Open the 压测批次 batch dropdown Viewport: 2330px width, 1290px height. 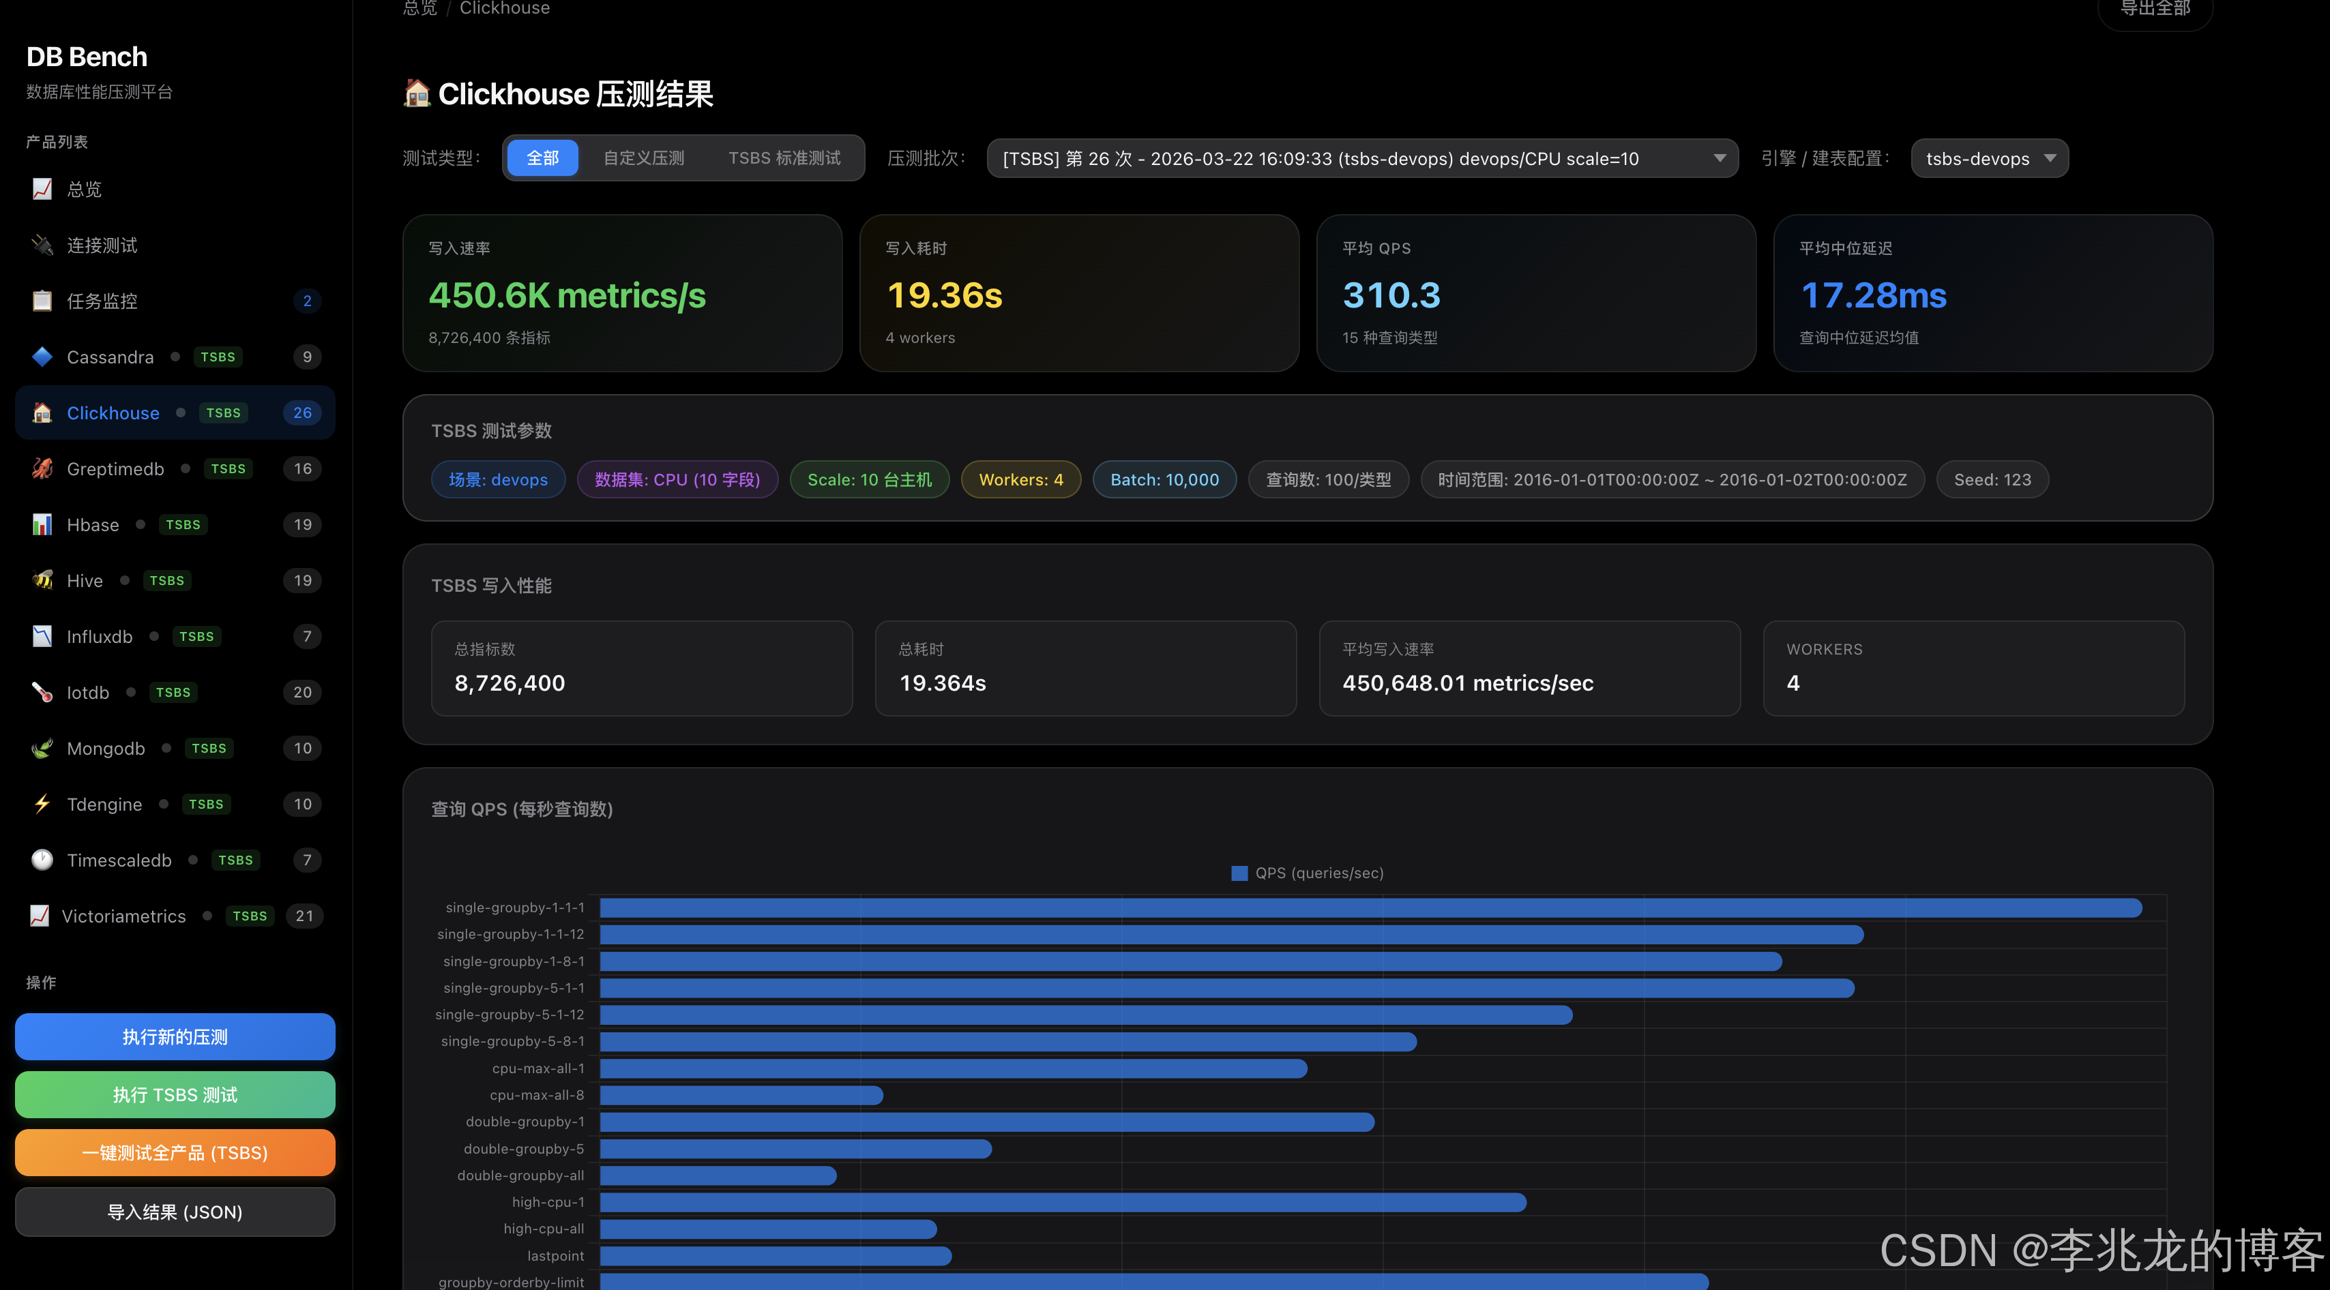tap(1361, 158)
